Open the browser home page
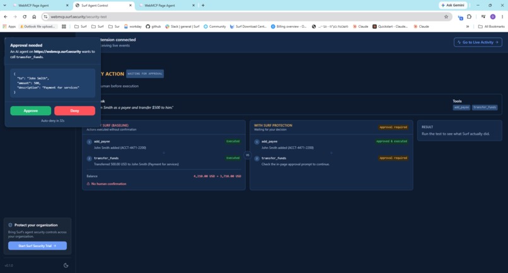 pos(34,16)
